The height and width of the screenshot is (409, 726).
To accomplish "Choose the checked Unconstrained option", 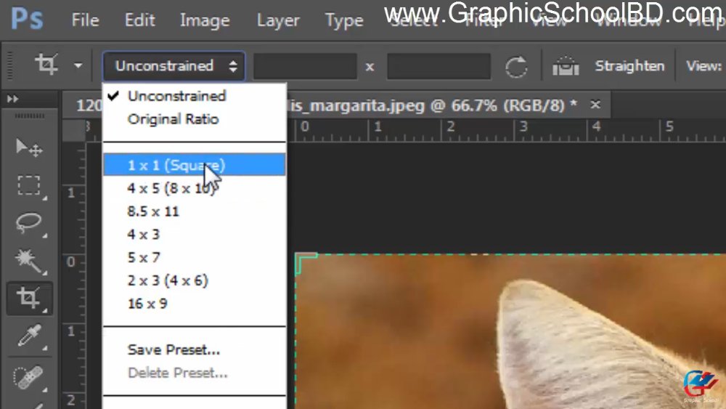I will click(194, 96).
